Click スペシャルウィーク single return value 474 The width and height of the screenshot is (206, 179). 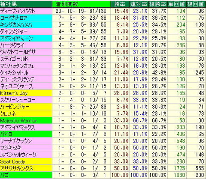181,155
